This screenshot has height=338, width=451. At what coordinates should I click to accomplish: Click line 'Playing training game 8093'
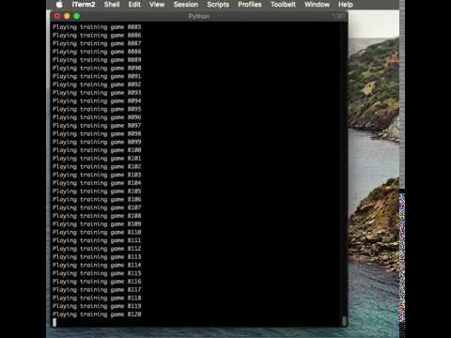[x=97, y=93]
